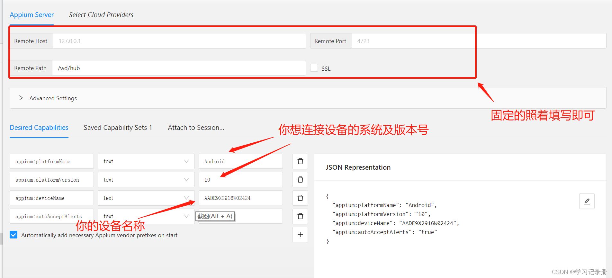This screenshot has width=612, height=278.
Task: Delete the appium:platformVersion capability row
Action: click(x=300, y=180)
